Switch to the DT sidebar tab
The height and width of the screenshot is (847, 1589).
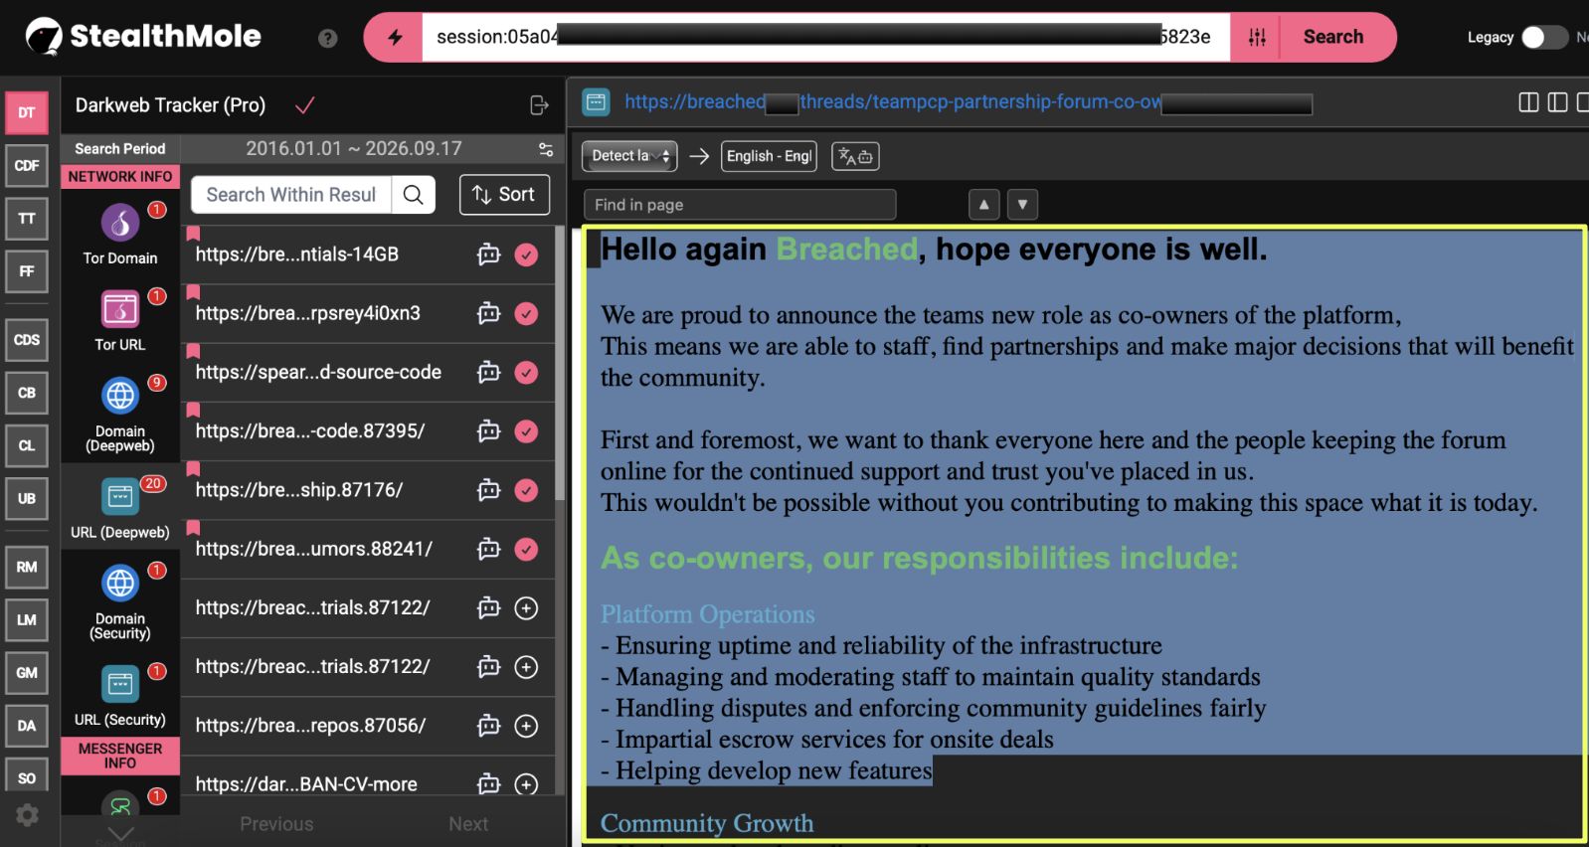27,112
